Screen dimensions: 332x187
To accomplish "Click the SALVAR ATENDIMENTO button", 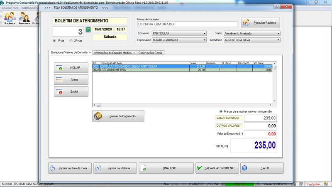I will [x=217, y=168].
